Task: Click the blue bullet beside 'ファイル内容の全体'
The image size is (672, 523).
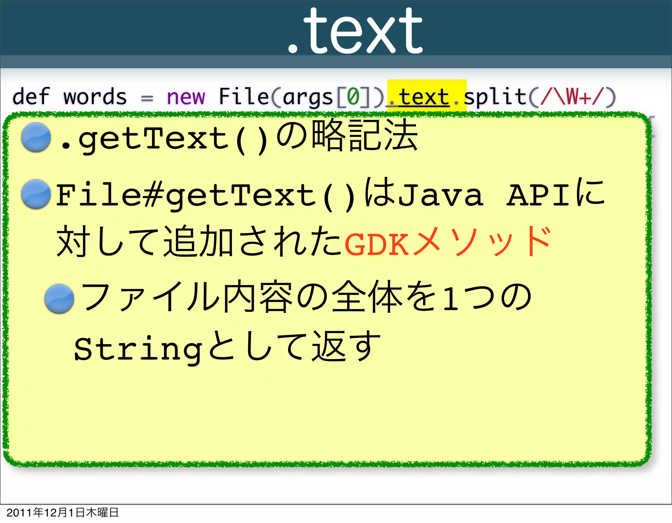Action: coord(59,298)
